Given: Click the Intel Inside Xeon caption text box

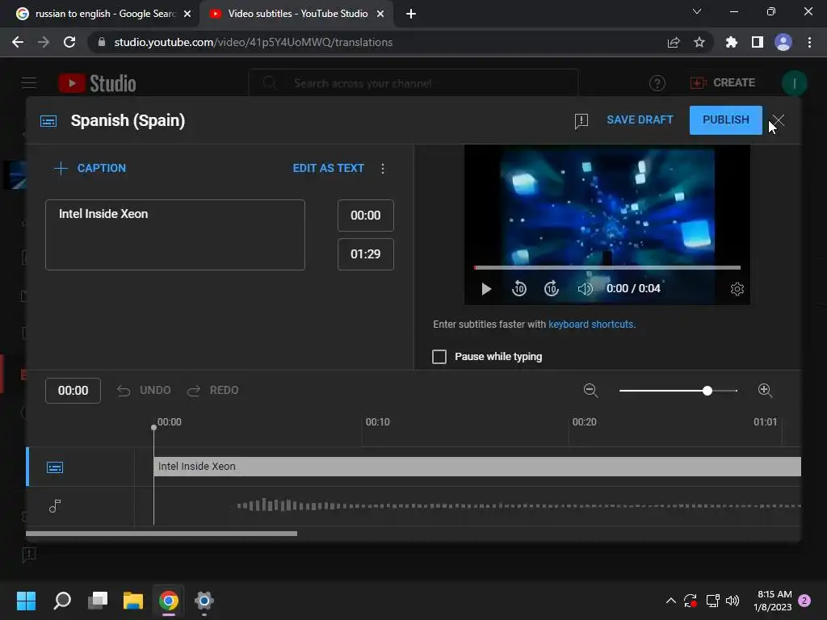Looking at the screenshot, I should click(x=175, y=235).
